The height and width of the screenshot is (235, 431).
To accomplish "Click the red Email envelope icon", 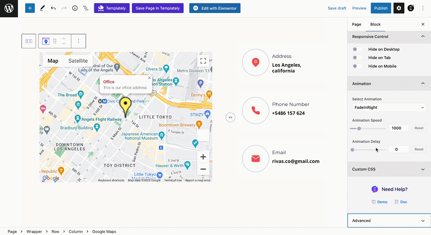I will click(x=256, y=159).
